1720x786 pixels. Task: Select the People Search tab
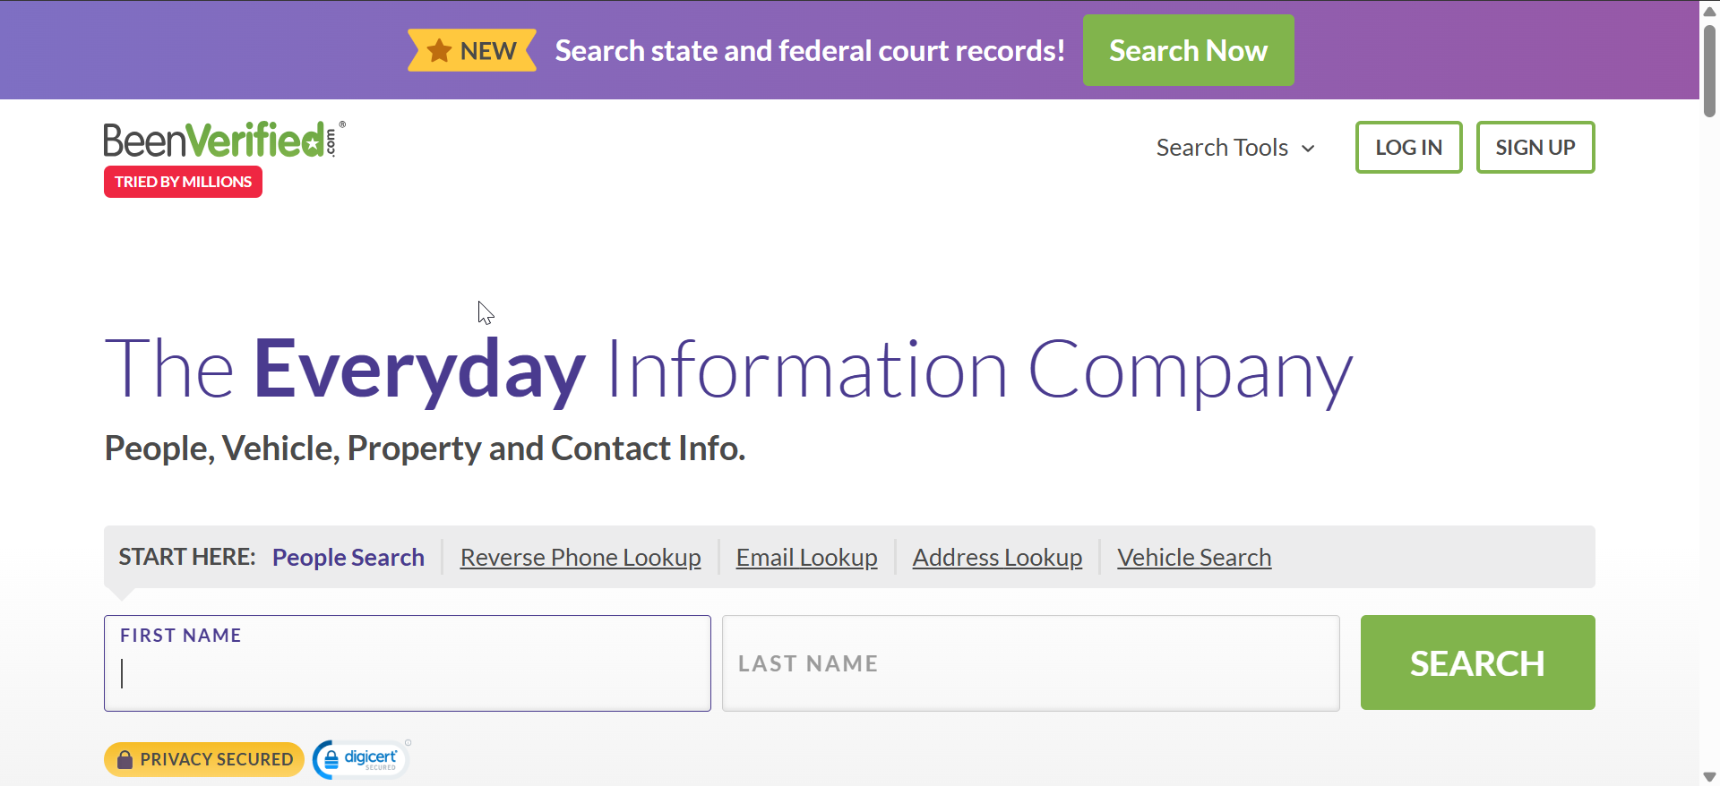point(348,557)
